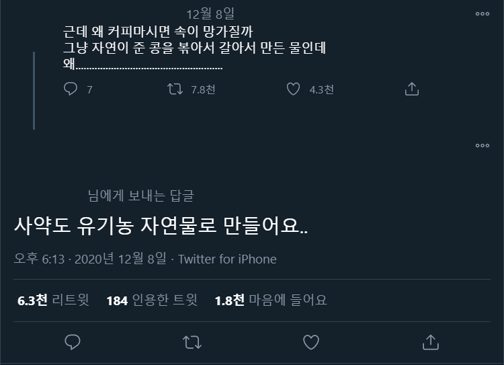
Task: Open the 12월 8일 date of top tweet
Action: tap(210, 13)
